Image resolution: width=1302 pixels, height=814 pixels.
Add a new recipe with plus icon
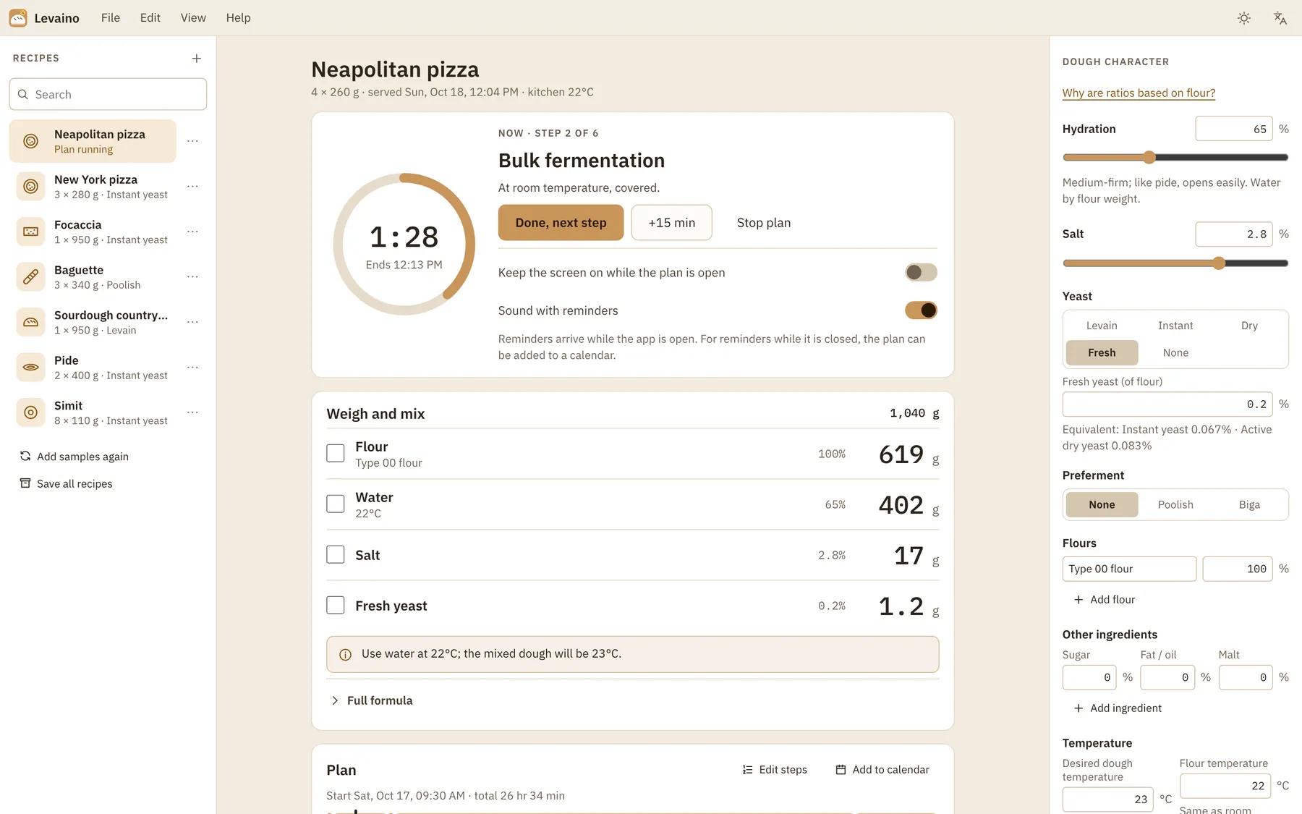(197, 59)
